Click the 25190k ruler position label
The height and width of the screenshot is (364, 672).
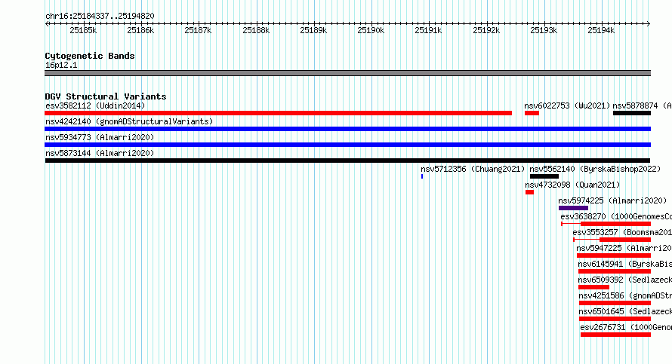click(371, 30)
